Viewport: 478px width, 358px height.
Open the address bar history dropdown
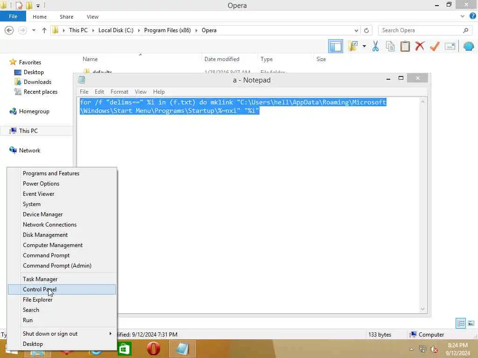pyautogui.click(x=356, y=30)
